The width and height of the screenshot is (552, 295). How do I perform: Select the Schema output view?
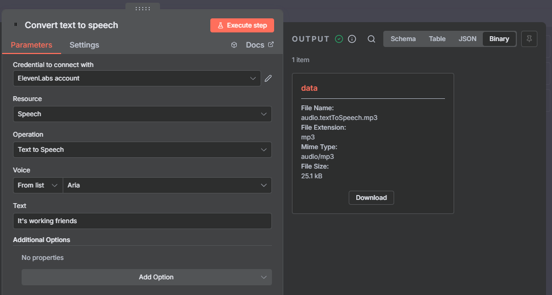[x=403, y=39]
